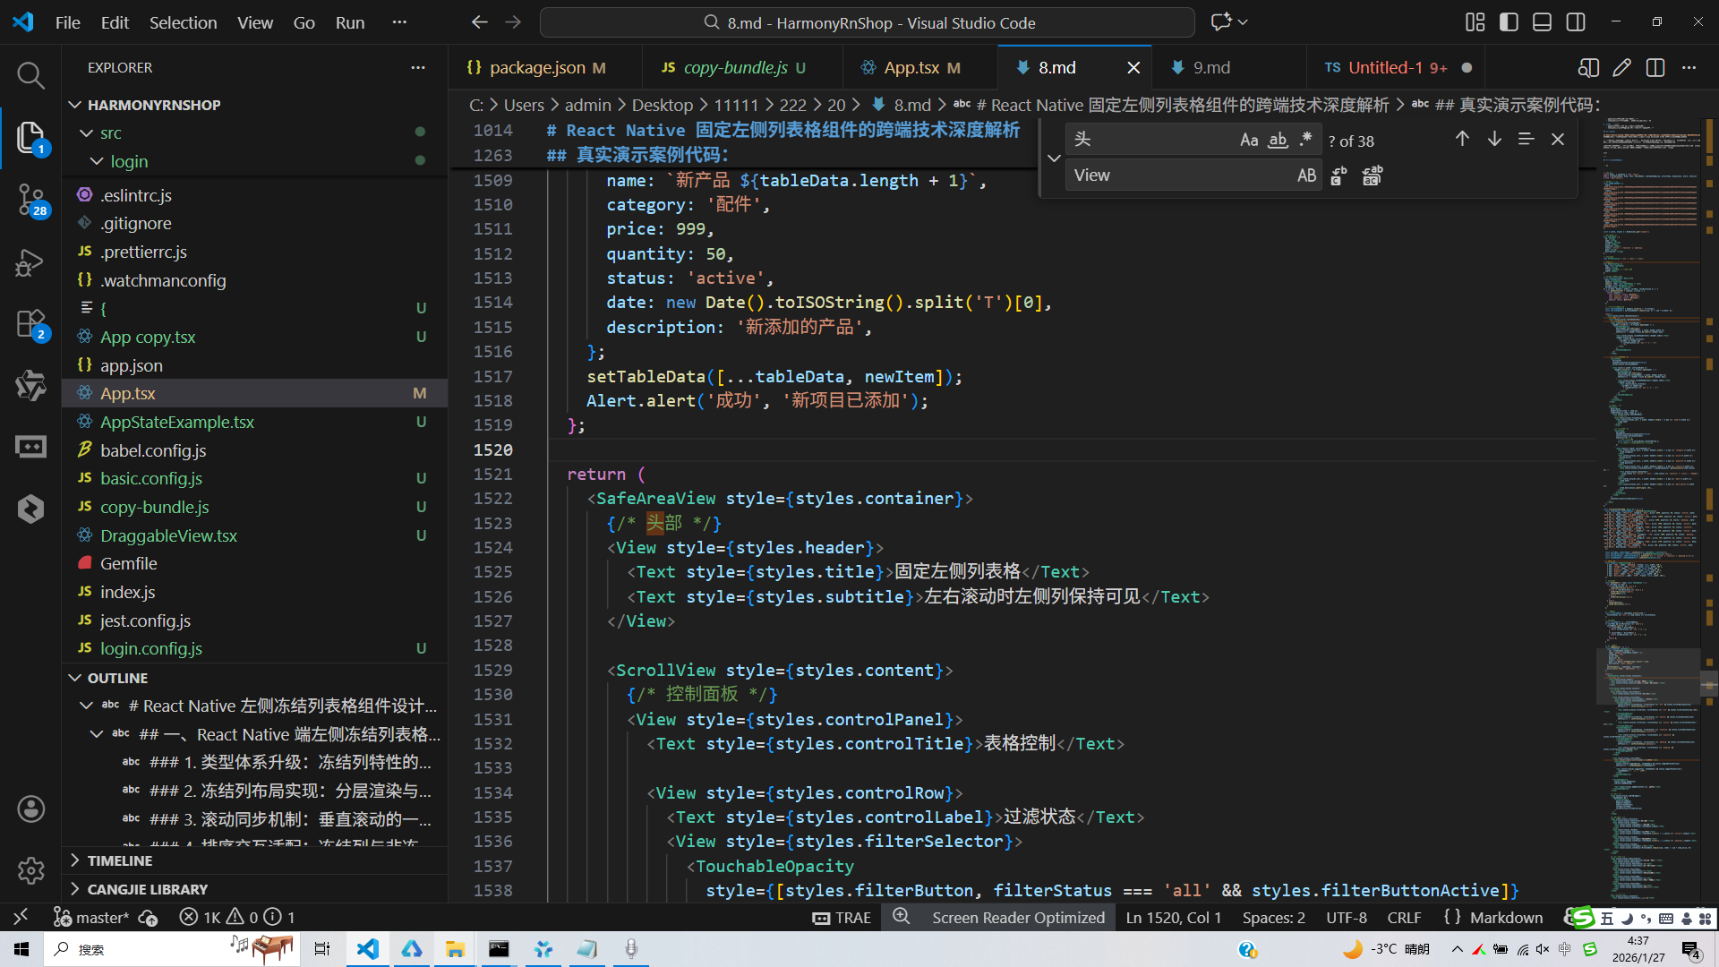This screenshot has width=1719, height=967.
Task: Expand the TIMELINE section
Action: coord(119,860)
